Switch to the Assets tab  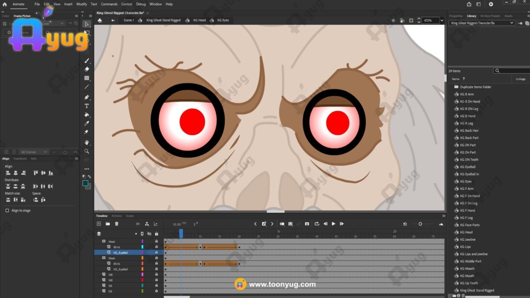[x=508, y=16]
